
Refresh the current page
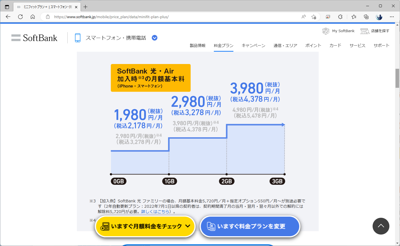(x=20, y=17)
